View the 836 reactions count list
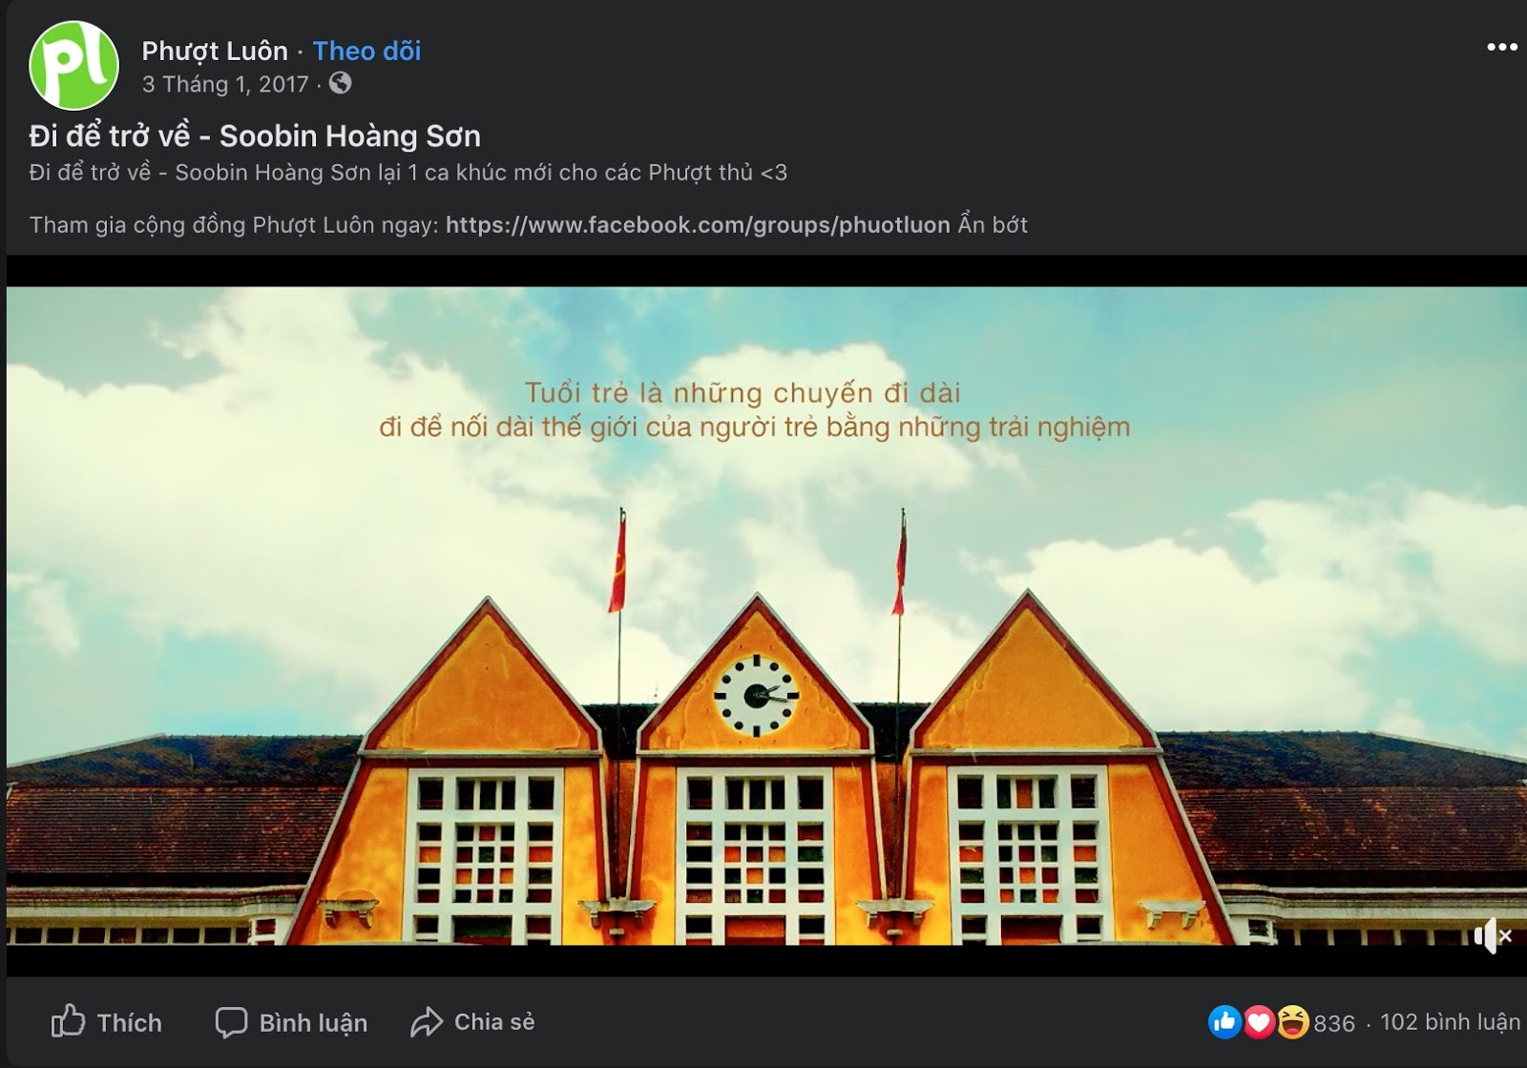Screen dimensions: 1527x1068 (x=1333, y=1023)
